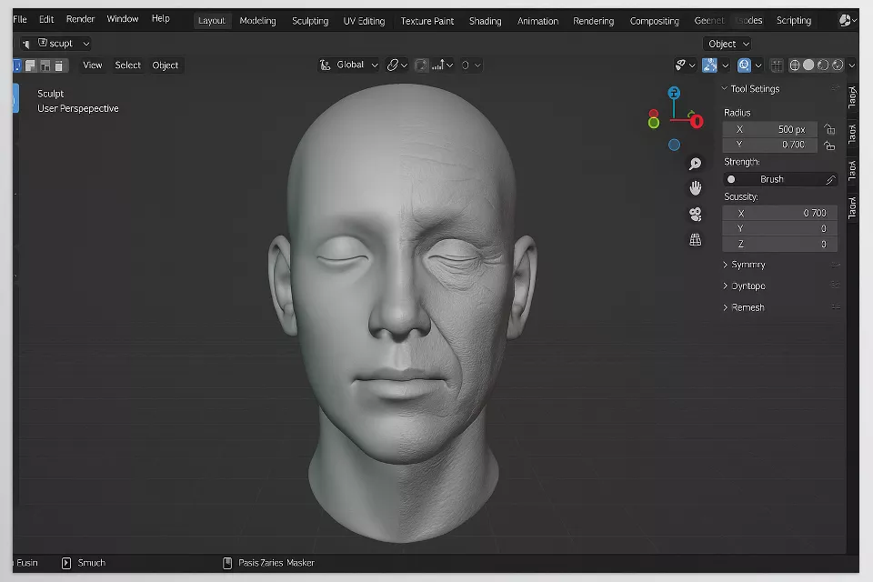Click the Pasis Zaries Masker status icon
The height and width of the screenshot is (582, 873).
point(227,563)
